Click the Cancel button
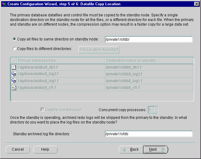 (18, 149)
